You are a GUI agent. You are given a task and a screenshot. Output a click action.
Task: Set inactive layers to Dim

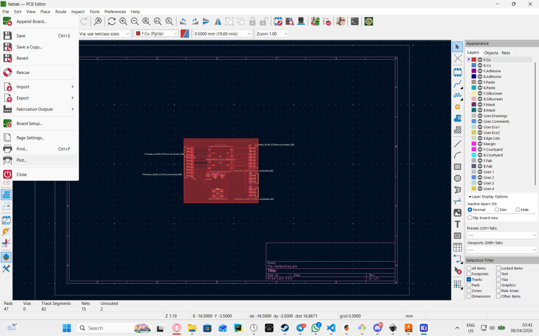click(497, 210)
